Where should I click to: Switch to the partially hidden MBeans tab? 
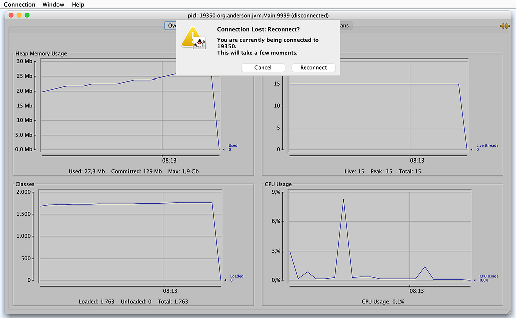click(346, 26)
